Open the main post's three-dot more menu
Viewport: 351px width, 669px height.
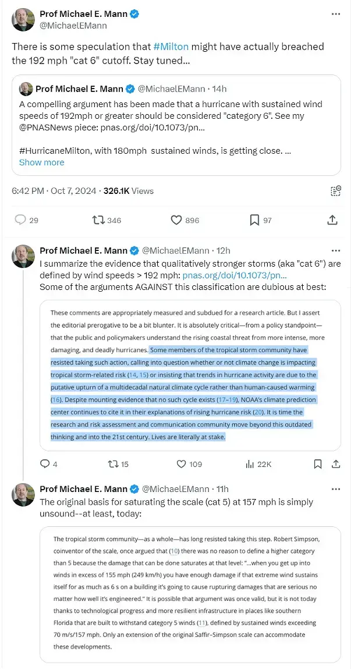335,13
